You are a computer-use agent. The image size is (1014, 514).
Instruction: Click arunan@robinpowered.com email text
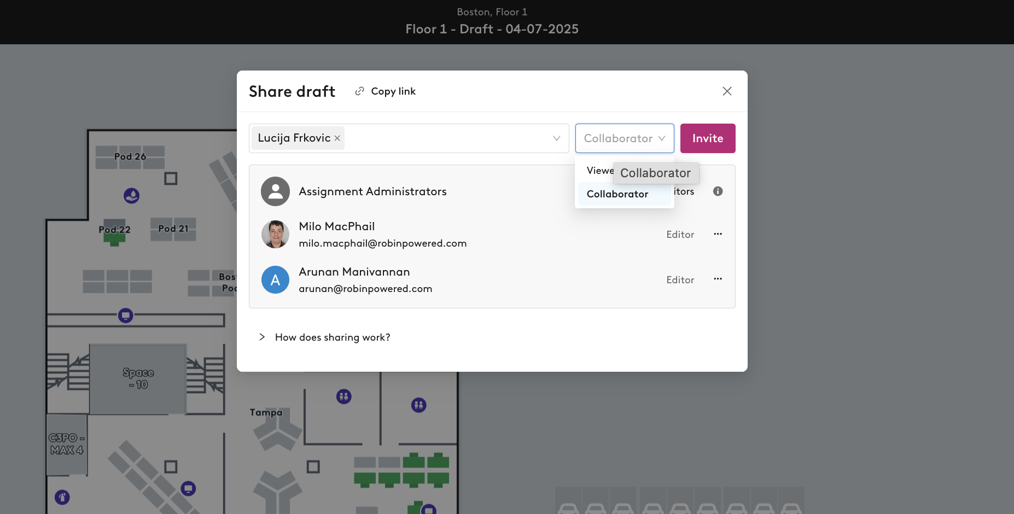[x=365, y=289]
